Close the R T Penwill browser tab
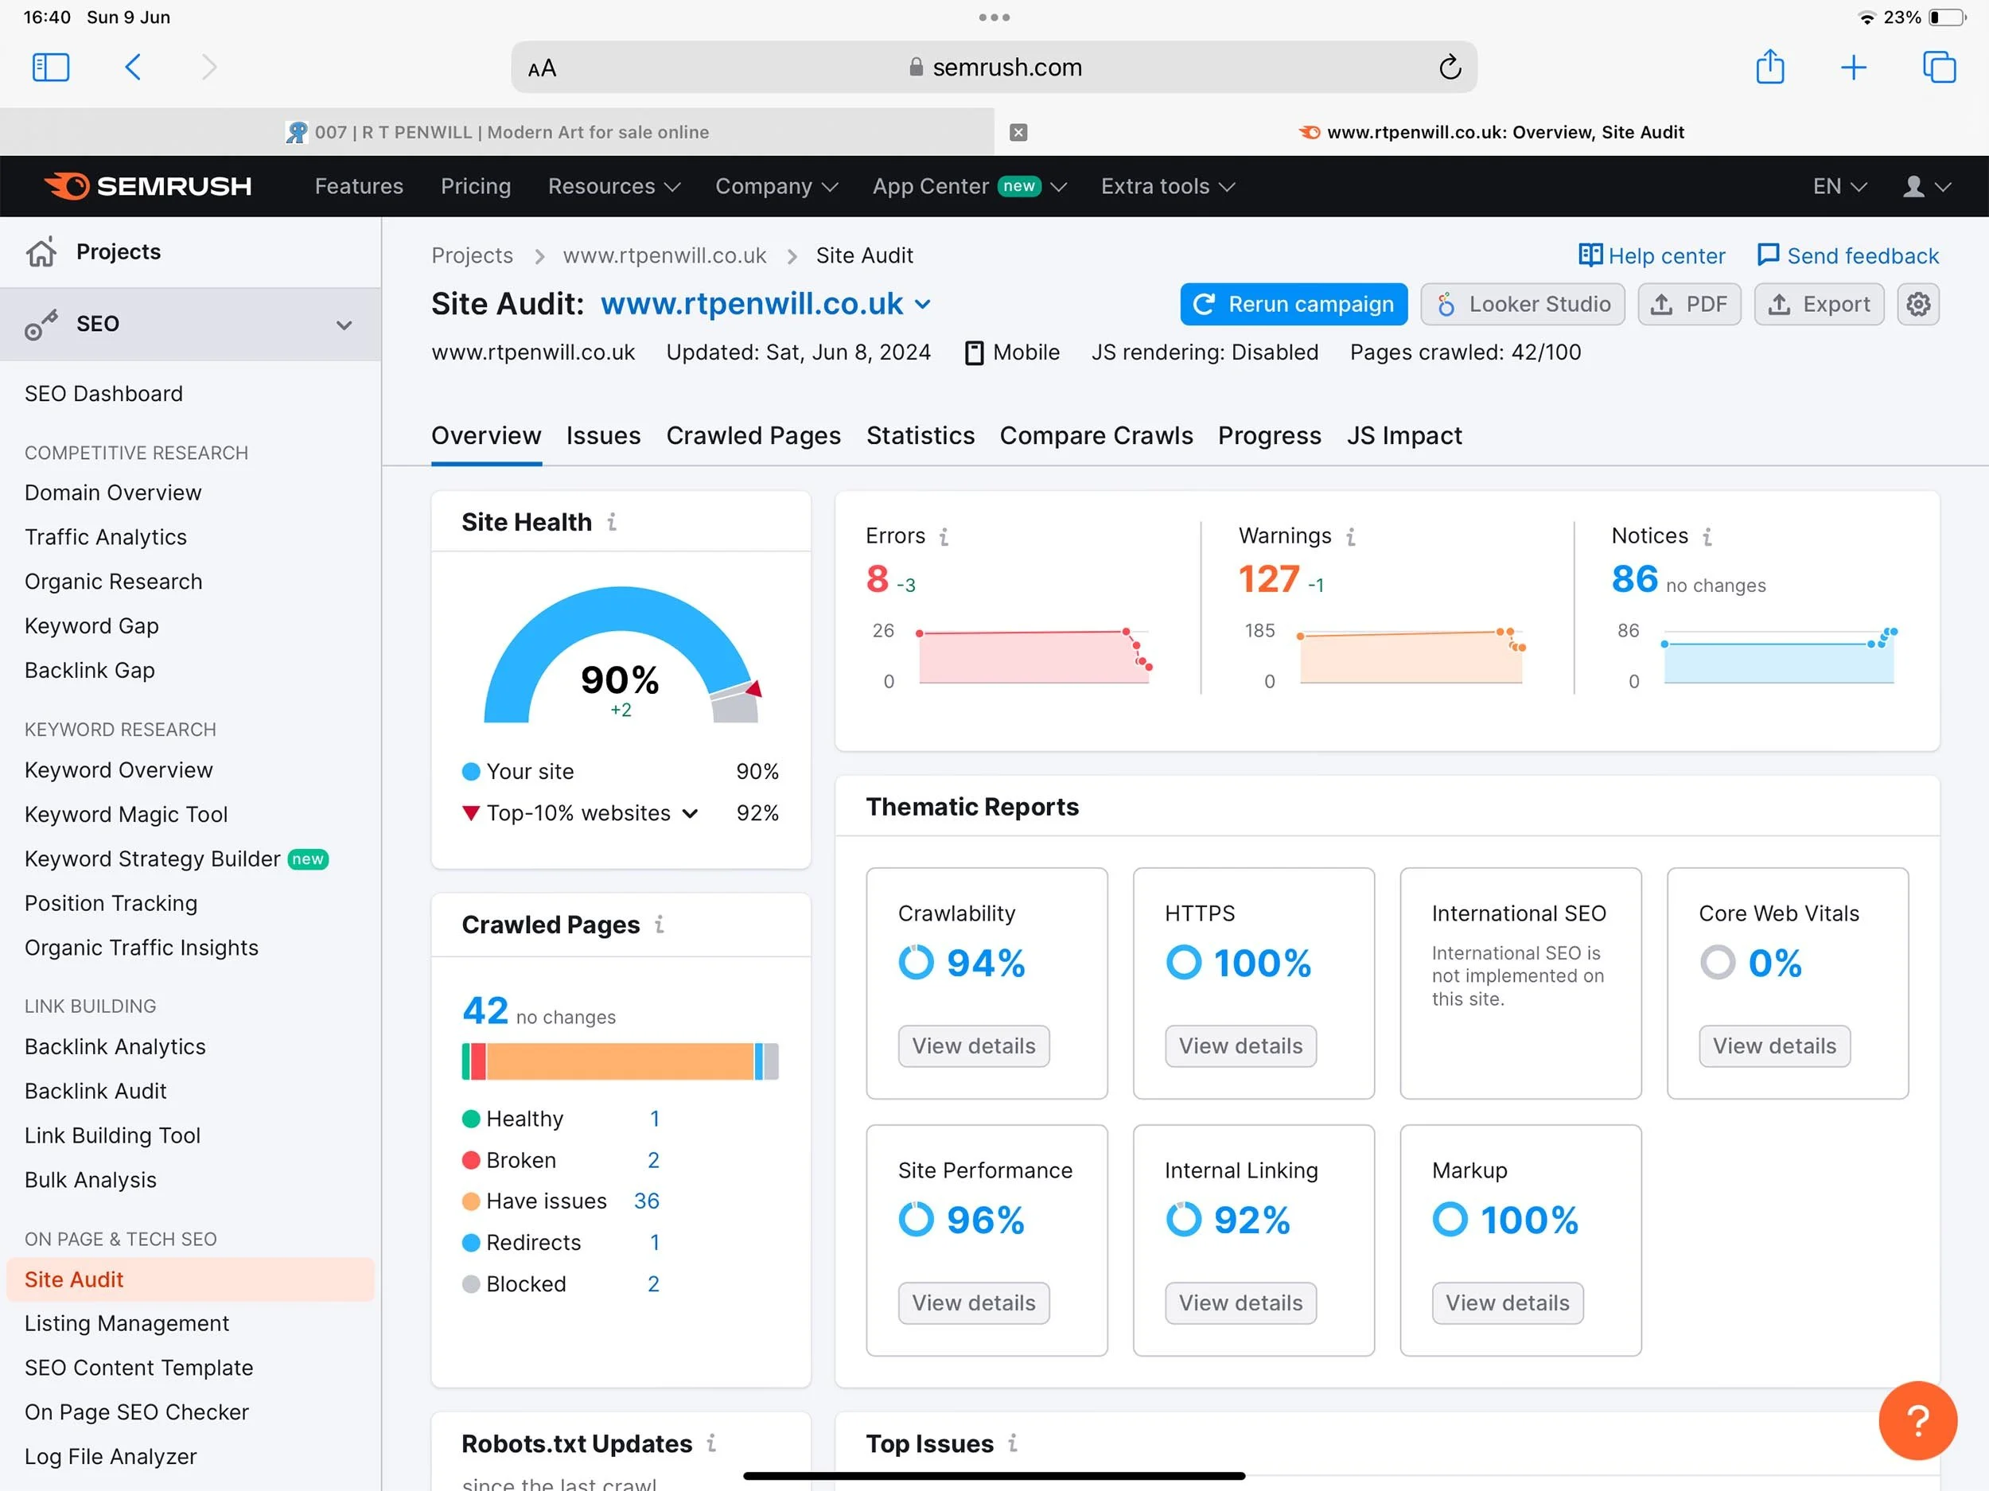This screenshot has height=1491, width=1989. pyautogui.click(x=1018, y=132)
